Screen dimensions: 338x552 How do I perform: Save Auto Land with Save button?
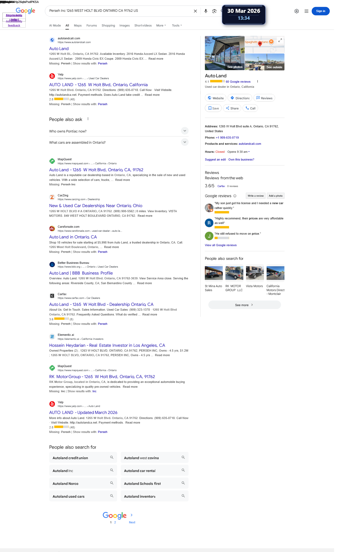point(213,108)
